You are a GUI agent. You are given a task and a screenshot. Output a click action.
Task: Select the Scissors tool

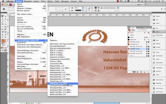point(2,29)
